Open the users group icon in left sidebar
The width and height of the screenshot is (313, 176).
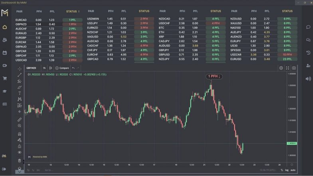(x=5, y=40)
